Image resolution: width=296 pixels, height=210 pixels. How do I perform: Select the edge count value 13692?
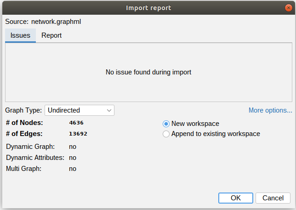point(78,134)
